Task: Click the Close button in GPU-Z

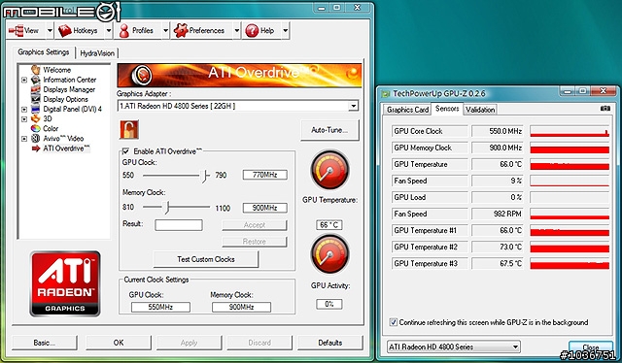Action: coord(591,347)
